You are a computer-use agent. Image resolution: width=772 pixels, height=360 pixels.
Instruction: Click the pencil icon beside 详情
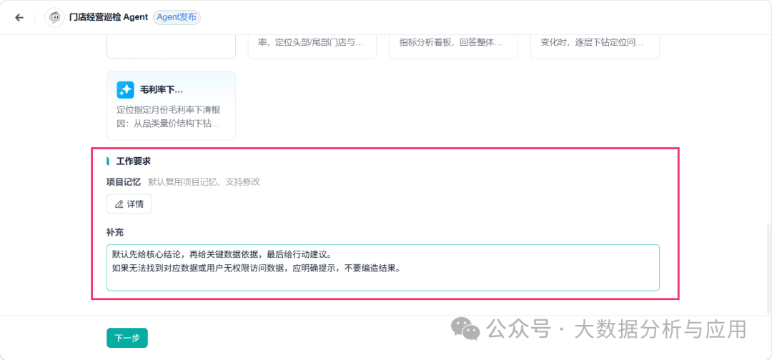point(119,204)
